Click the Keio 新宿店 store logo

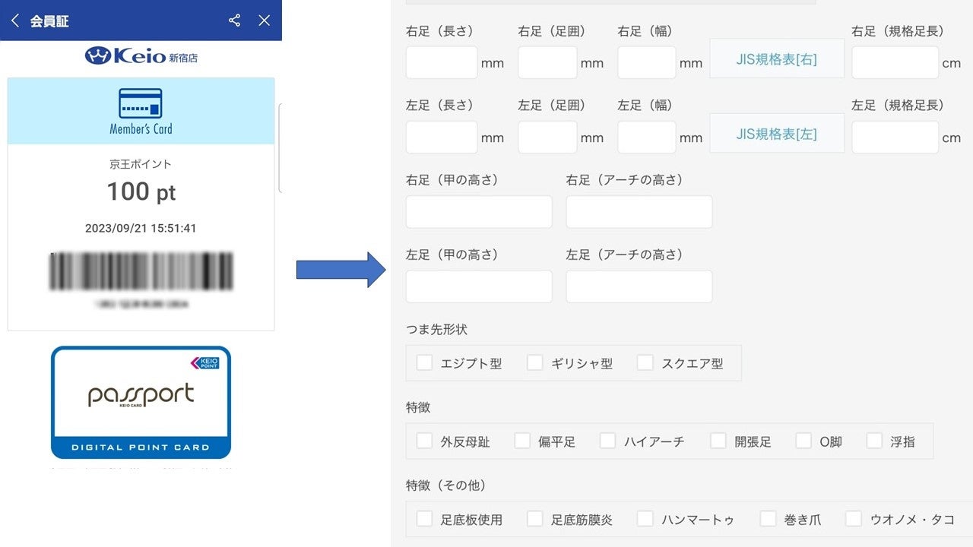point(141,55)
